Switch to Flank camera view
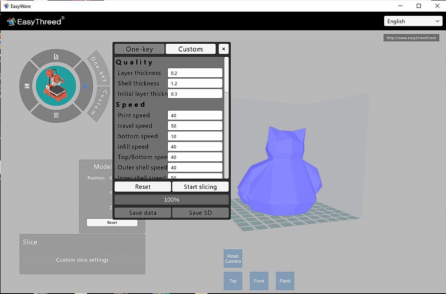Image resolution: width=446 pixels, height=294 pixels. [285, 281]
